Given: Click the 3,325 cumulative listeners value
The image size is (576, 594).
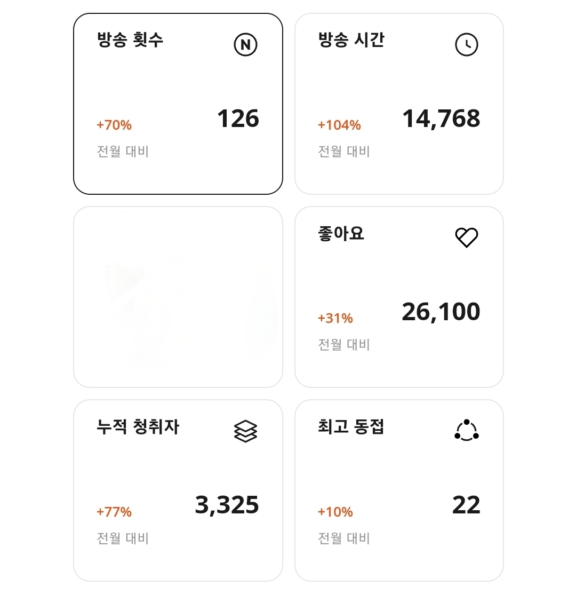Looking at the screenshot, I should (x=227, y=505).
